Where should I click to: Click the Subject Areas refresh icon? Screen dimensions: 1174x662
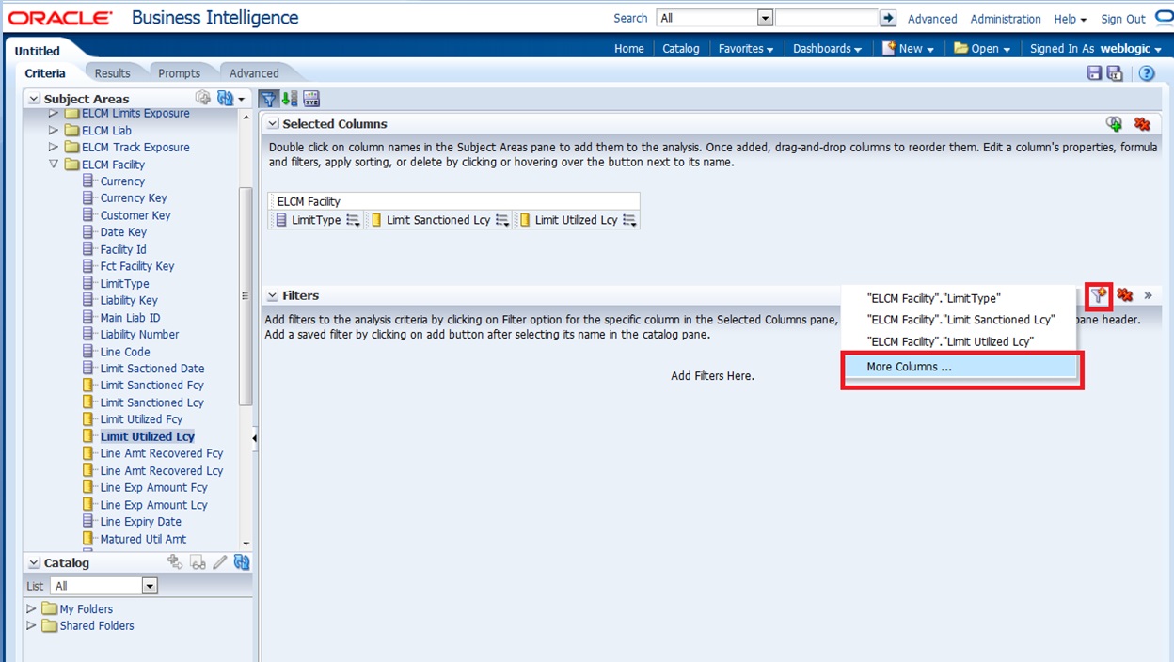225,98
